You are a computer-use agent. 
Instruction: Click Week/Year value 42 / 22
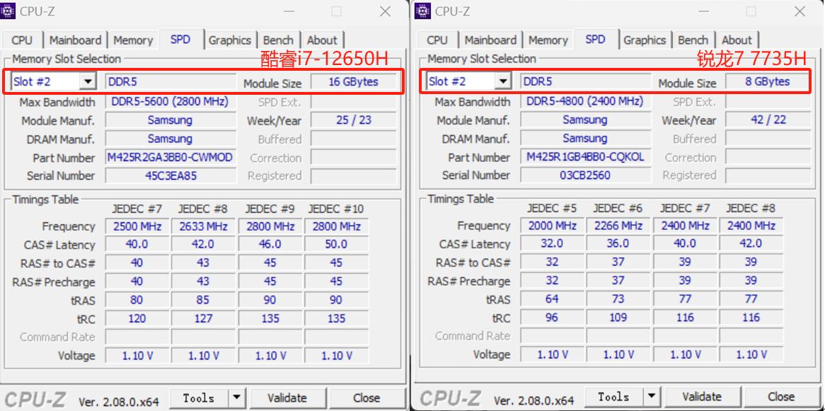[x=768, y=120]
